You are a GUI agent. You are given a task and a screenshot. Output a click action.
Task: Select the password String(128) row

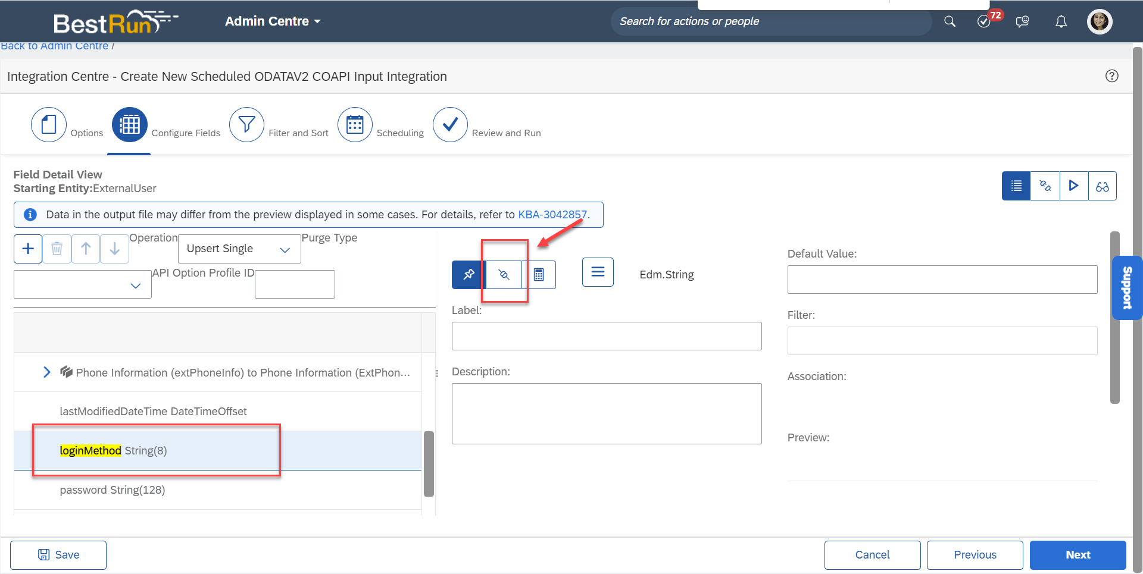[218, 490]
